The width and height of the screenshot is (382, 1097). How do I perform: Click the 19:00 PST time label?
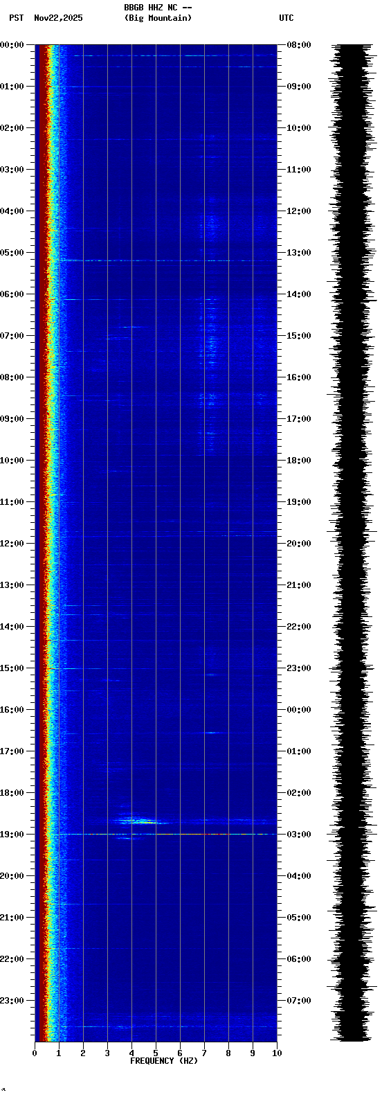point(12,835)
